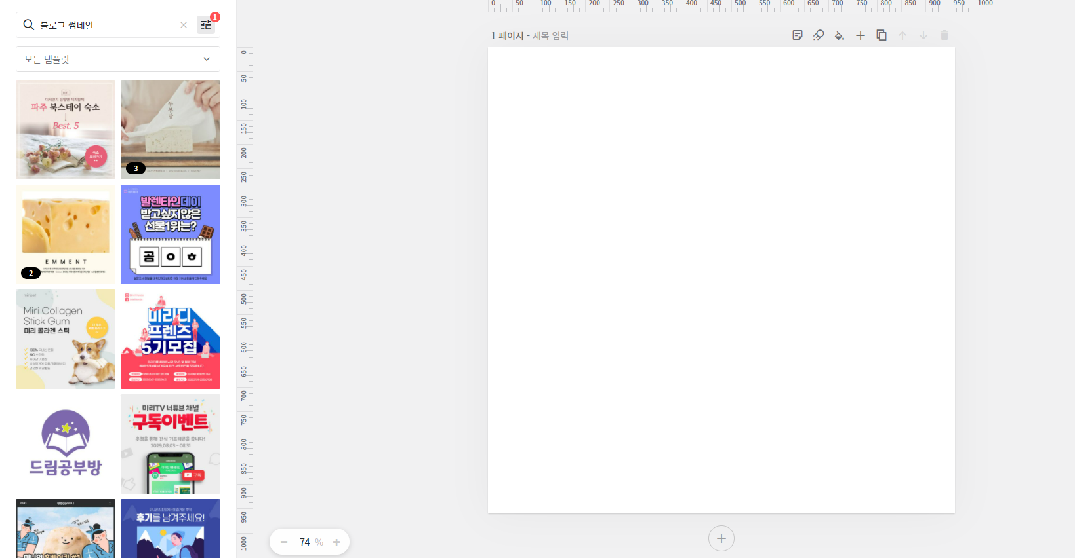The height and width of the screenshot is (558, 1075).
Task: Click the search magnifier icon
Action: click(x=29, y=25)
